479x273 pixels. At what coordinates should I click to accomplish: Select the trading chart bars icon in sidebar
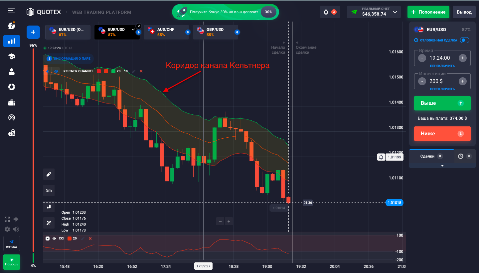[12, 41]
